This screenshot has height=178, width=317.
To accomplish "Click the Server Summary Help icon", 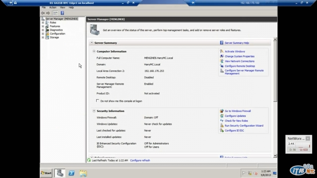I will click(x=222, y=43).
